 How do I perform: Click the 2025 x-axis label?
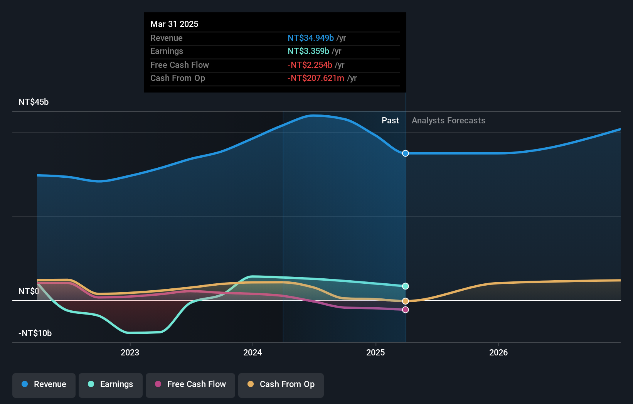tap(375, 352)
